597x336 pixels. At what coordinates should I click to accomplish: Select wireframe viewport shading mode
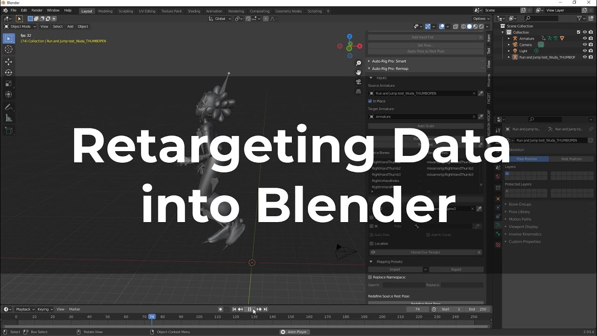[464, 27]
